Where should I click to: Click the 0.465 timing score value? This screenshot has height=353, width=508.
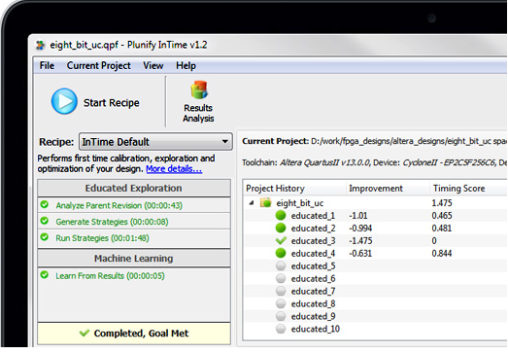pos(442,216)
